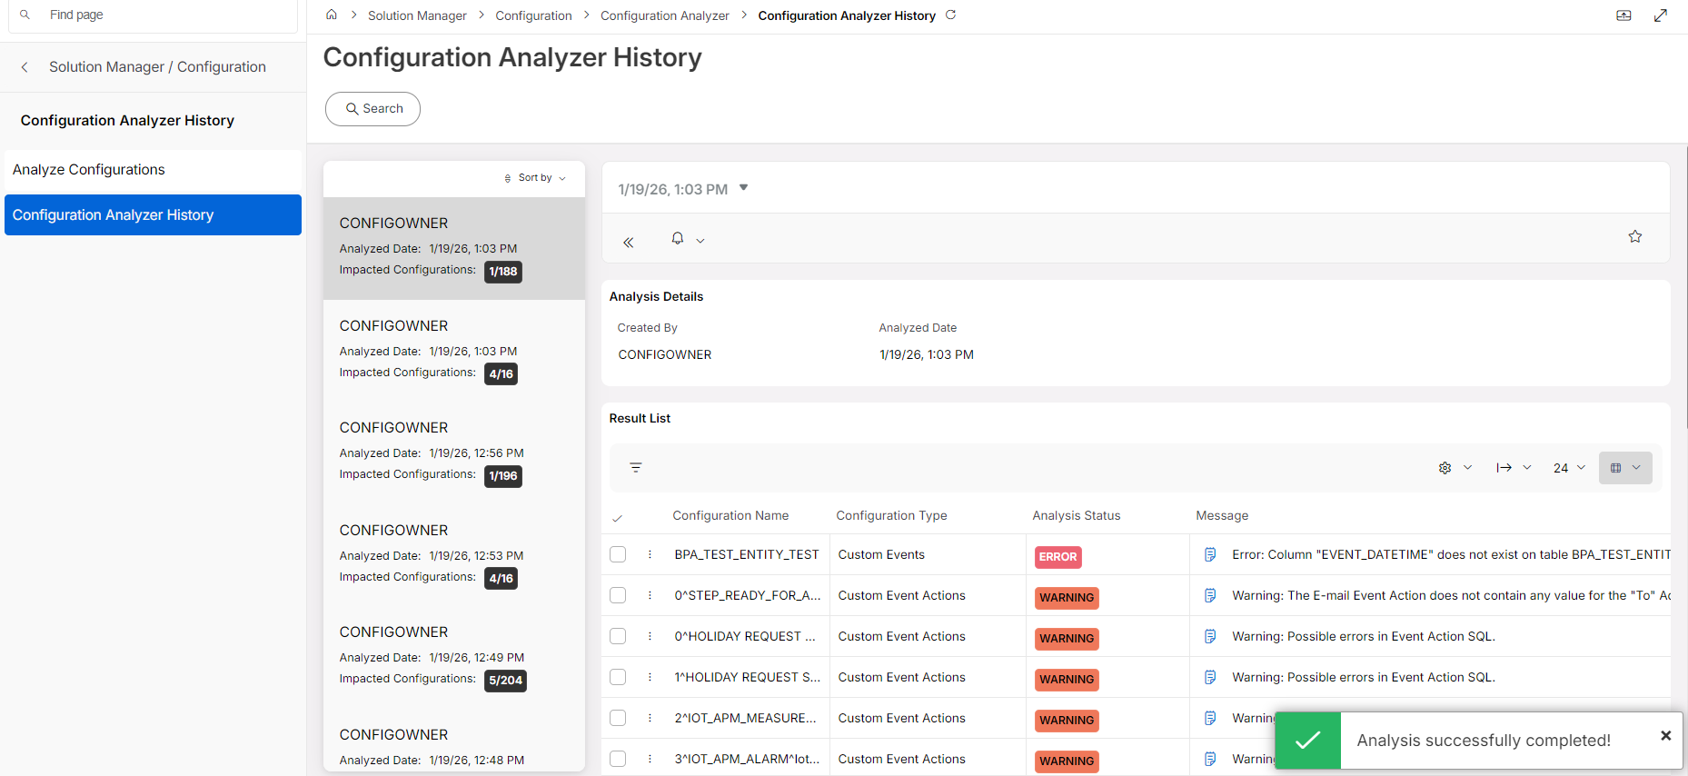The image size is (1688, 776).
Task: Open the Sort by dropdown
Action: pos(535,178)
